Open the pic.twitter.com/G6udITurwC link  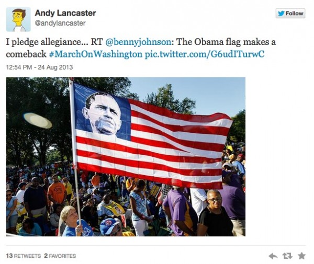point(205,54)
